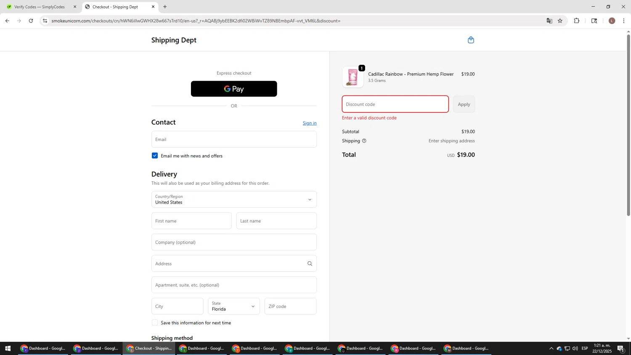Screen dimensions: 631x355
Task: Click the 'Enter shipping address' text
Action: point(452,141)
